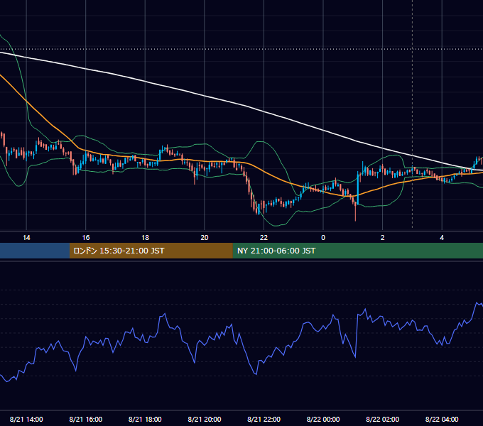This screenshot has height=426, width=483.
Task: Click the 20 hour axis label
Action: 205,238
